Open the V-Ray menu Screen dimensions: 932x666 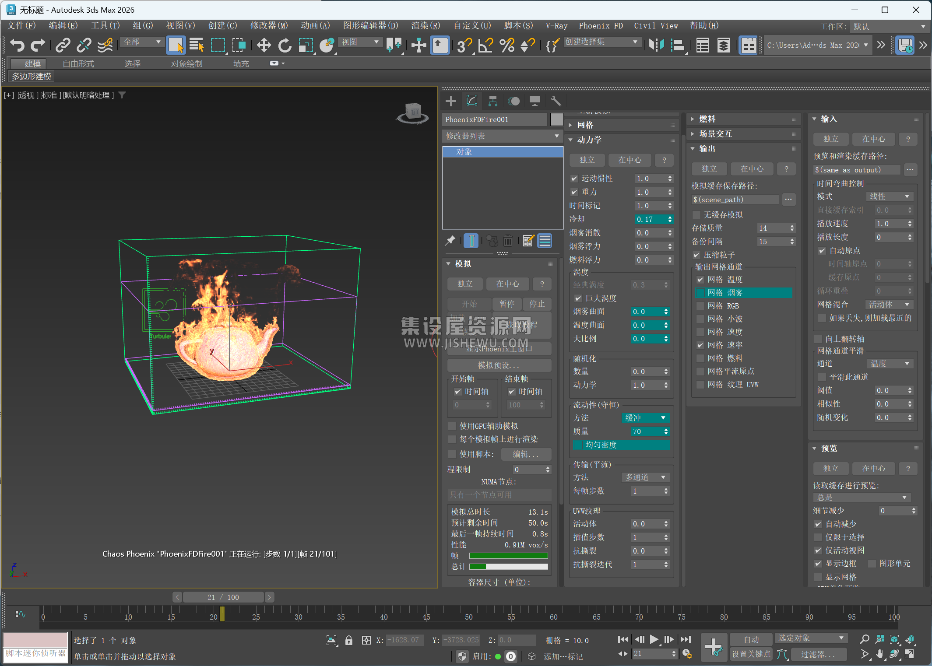click(x=556, y=26)
